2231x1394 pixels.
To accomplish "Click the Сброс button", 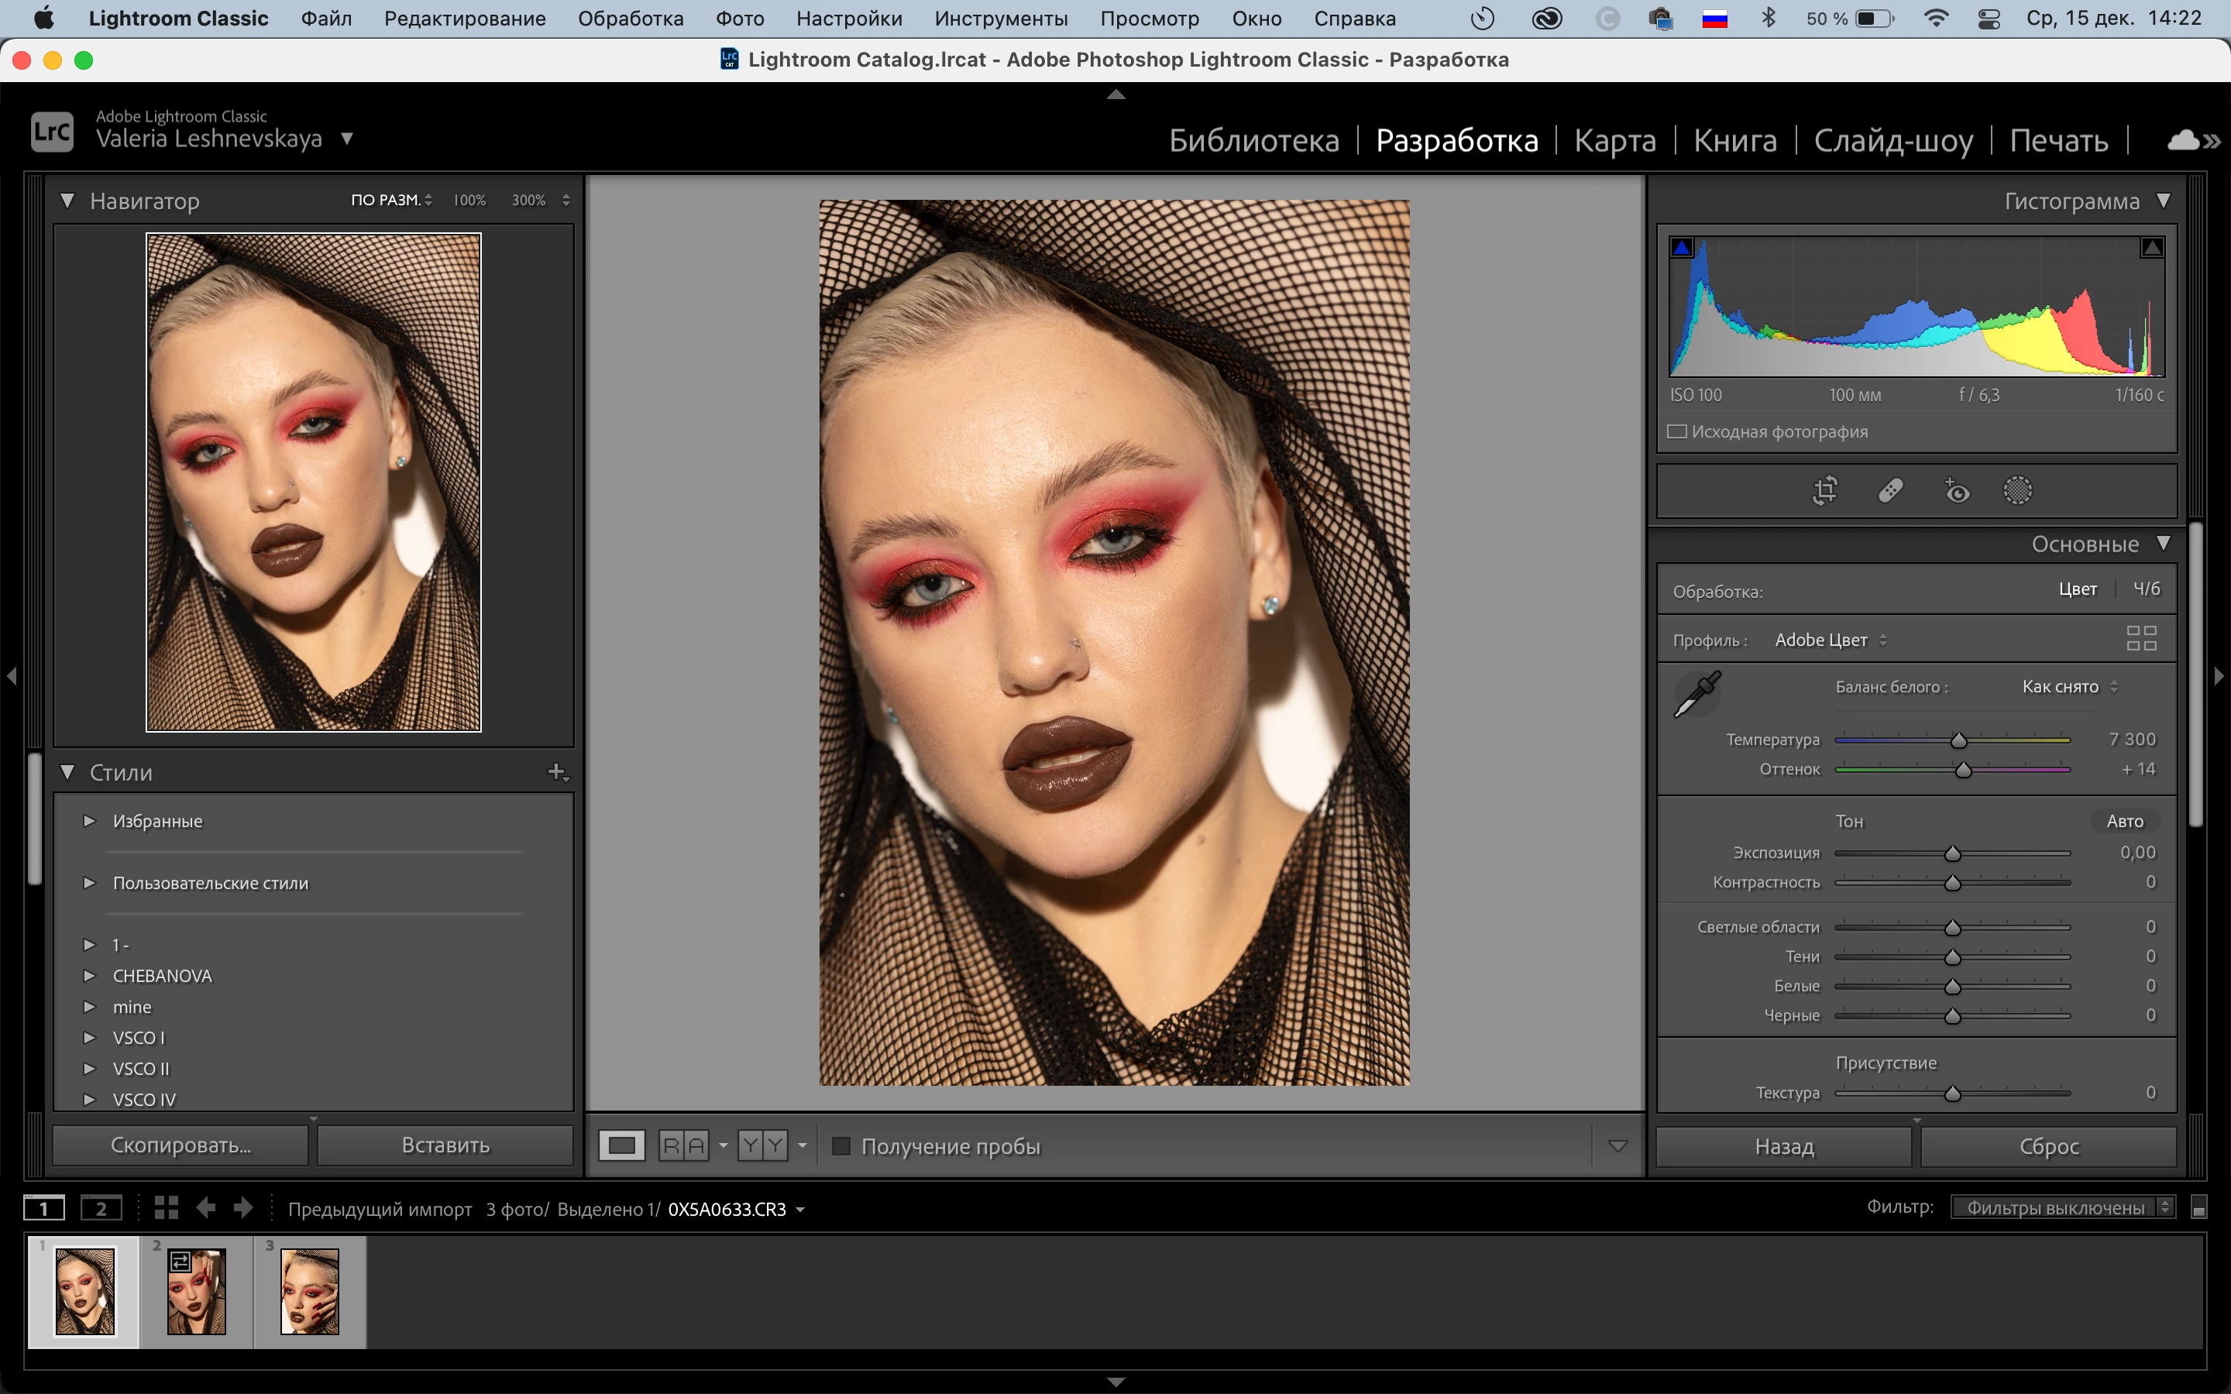I will pos(2048,1146).
